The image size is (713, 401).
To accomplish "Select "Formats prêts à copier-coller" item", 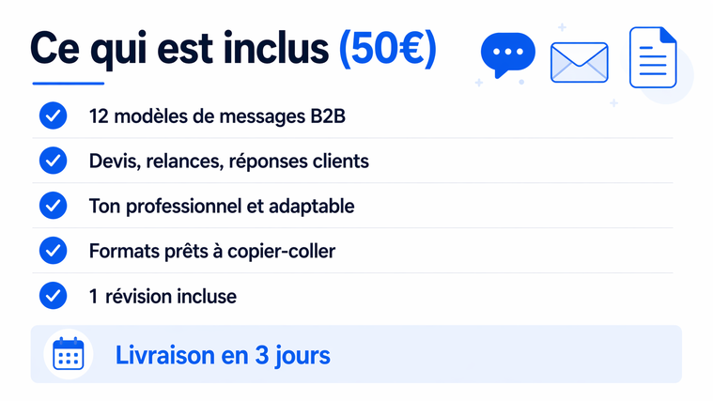I will pos(211,251).
